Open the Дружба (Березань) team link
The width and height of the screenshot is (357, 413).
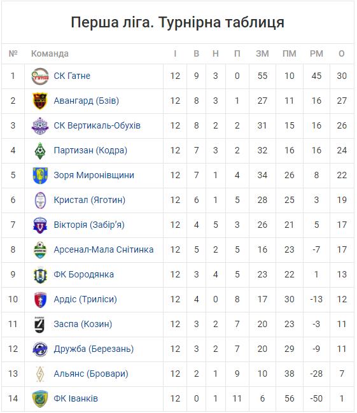[94, 349]
